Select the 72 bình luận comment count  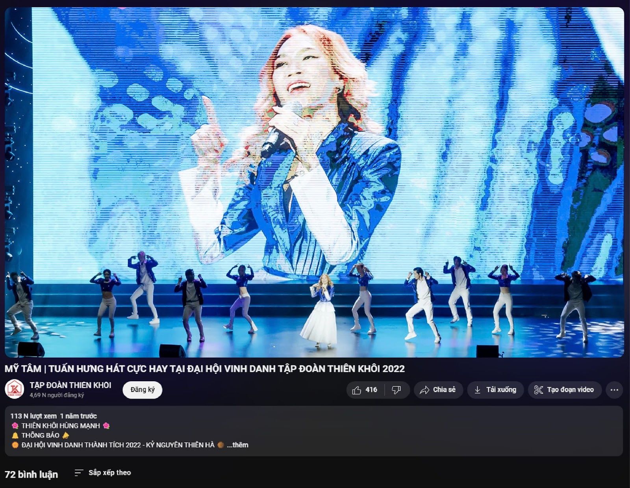pyautogui.click(x=31, y=474)
